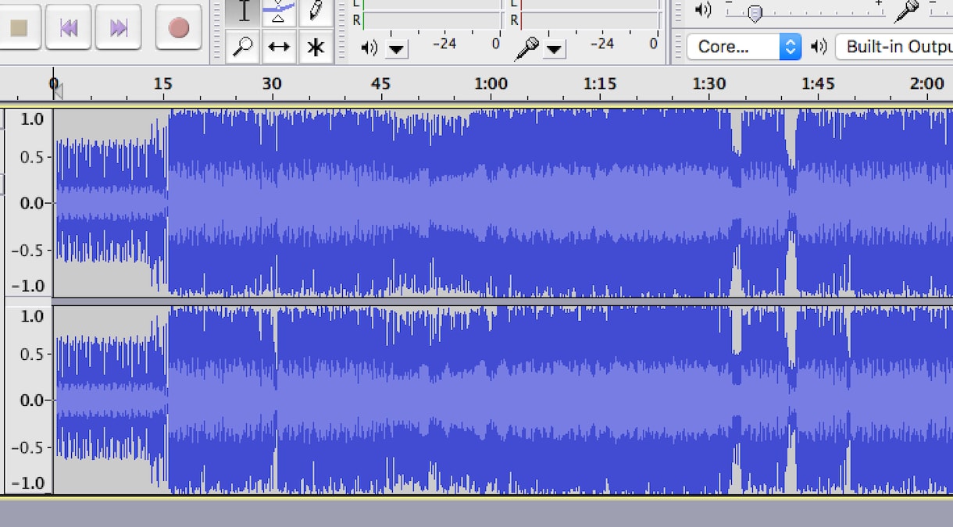The image size is (953, 527).
Task: Jump to 1:00 on the timeline ruler
Action: coord(491,84)
